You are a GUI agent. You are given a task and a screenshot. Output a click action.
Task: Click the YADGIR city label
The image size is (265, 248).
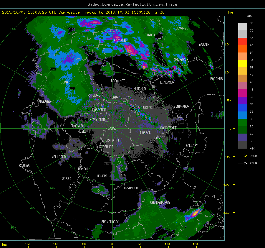[x=204, y=45]
